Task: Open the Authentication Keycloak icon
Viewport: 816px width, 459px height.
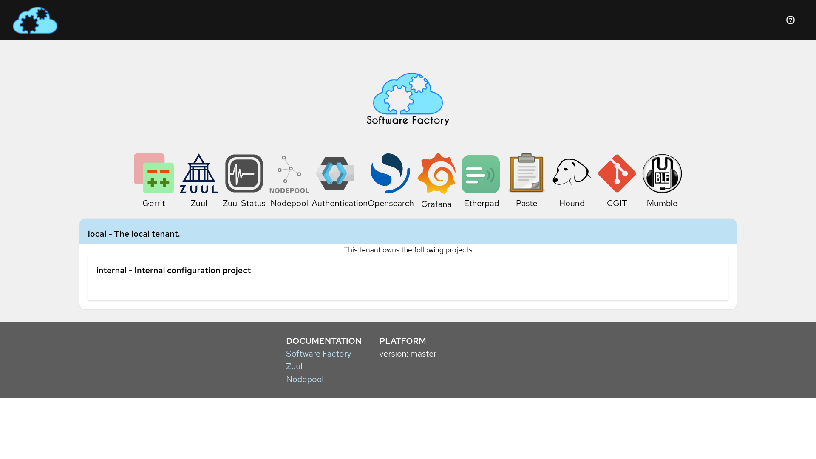Action: (x=335, y=173)
